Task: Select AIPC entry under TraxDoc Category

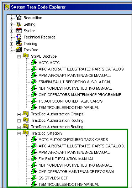Action: point(82,146)
